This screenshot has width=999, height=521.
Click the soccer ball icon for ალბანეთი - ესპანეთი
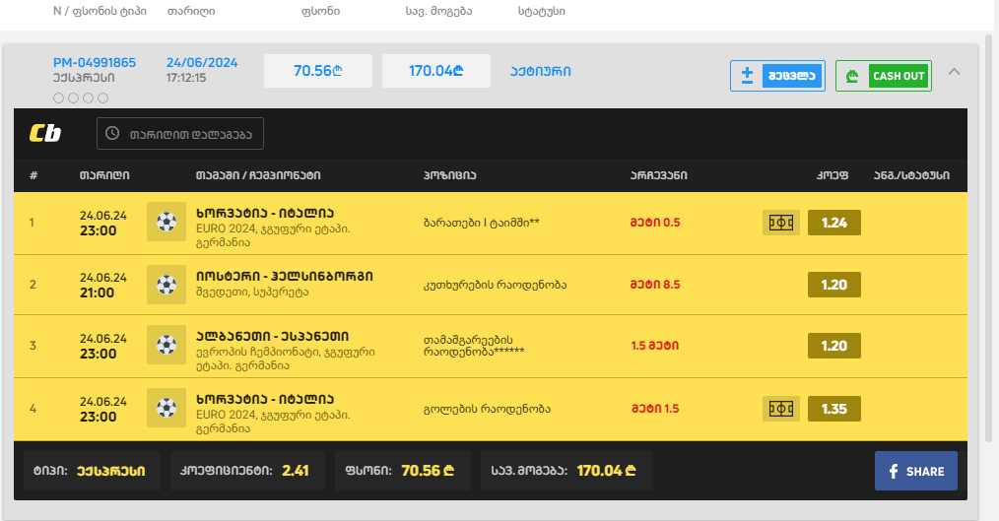click(166, 346)
